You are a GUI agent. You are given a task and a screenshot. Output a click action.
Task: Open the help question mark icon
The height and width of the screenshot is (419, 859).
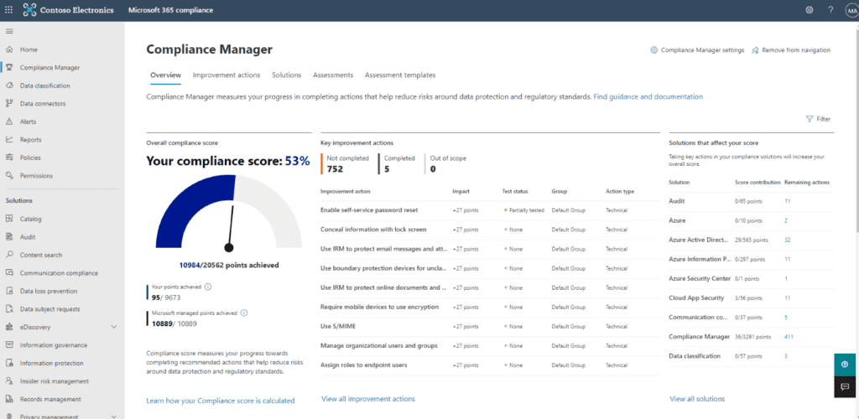coord(830,10)
